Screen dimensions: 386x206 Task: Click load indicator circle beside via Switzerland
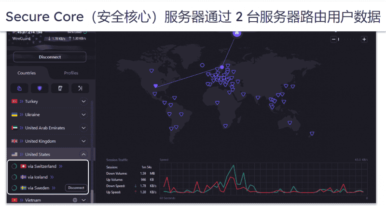point(14,166)
